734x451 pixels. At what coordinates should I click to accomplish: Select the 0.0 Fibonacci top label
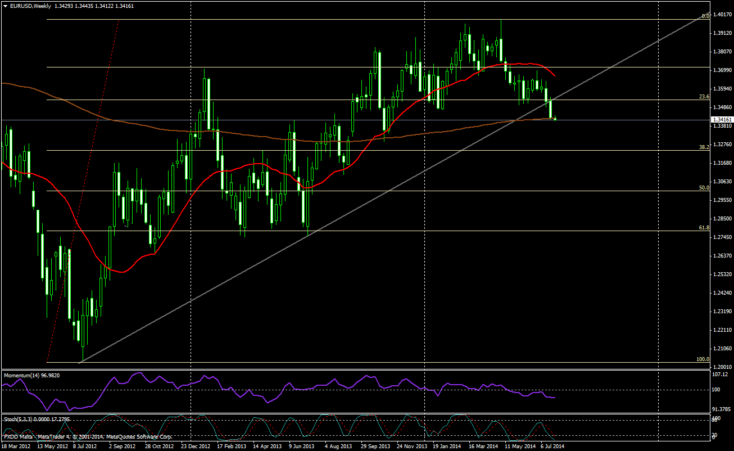point(704,16)
